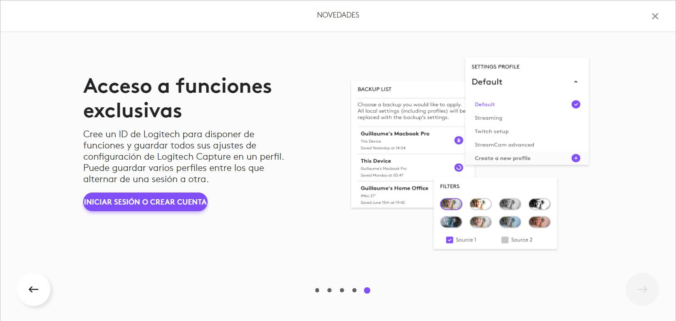
Task: Select Default in profile list
Action: point(485,104)
